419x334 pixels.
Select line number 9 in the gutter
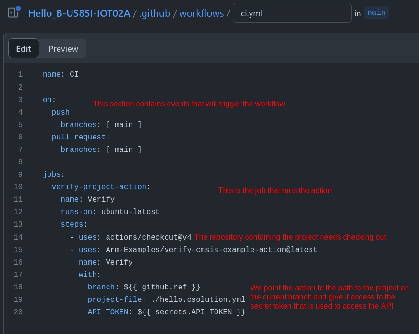point(20,175)
